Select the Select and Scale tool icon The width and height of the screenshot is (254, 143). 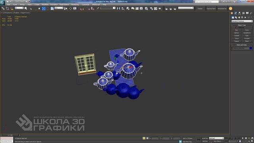(52, 8)
